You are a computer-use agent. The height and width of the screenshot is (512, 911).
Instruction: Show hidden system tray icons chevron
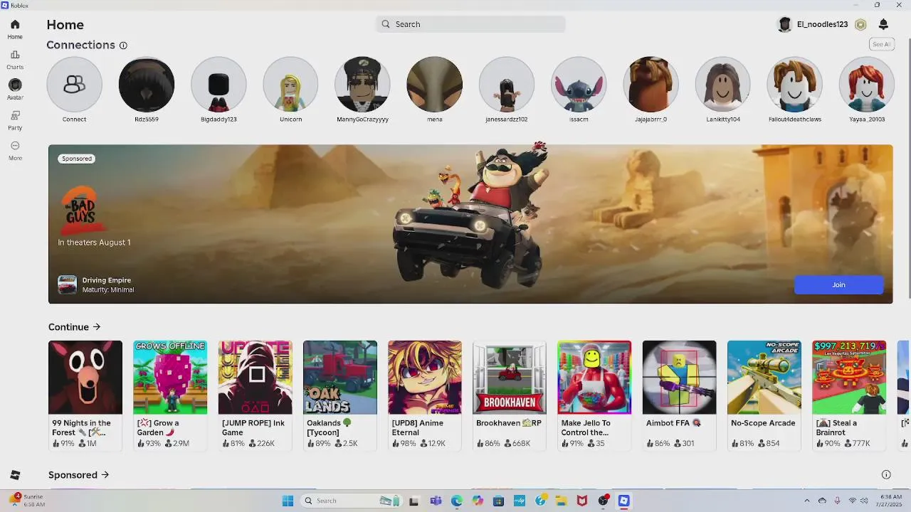click(806, 501)
